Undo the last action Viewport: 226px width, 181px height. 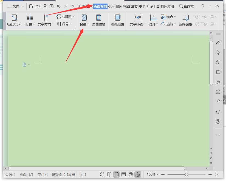point(59,6)
